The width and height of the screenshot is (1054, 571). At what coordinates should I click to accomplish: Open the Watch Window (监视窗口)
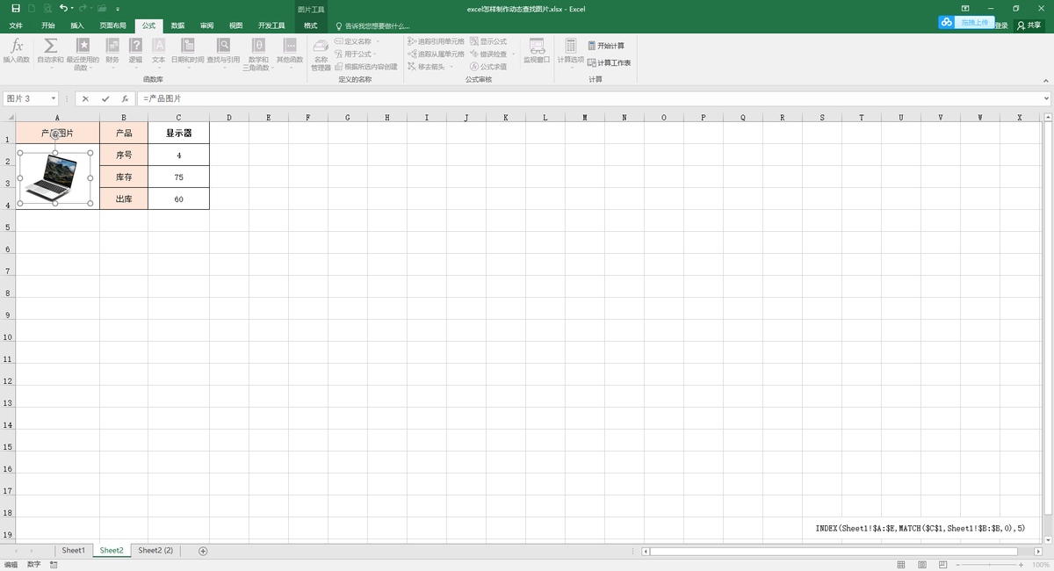coord(537,50)
